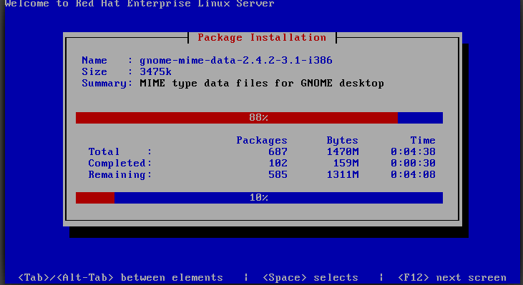The height and width of the screenshot is (285, 523).
Task: Click remaining time value 0:04:08
Action: click(x=413, y=175)
